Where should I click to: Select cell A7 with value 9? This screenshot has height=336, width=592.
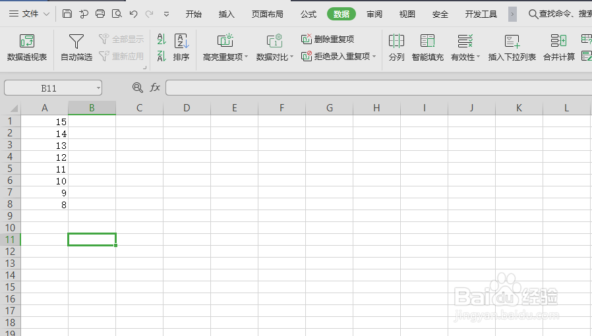tap(45, 192)
